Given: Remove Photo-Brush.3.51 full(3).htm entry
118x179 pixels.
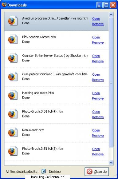Looking at the screenshot, I should [98, 154].
